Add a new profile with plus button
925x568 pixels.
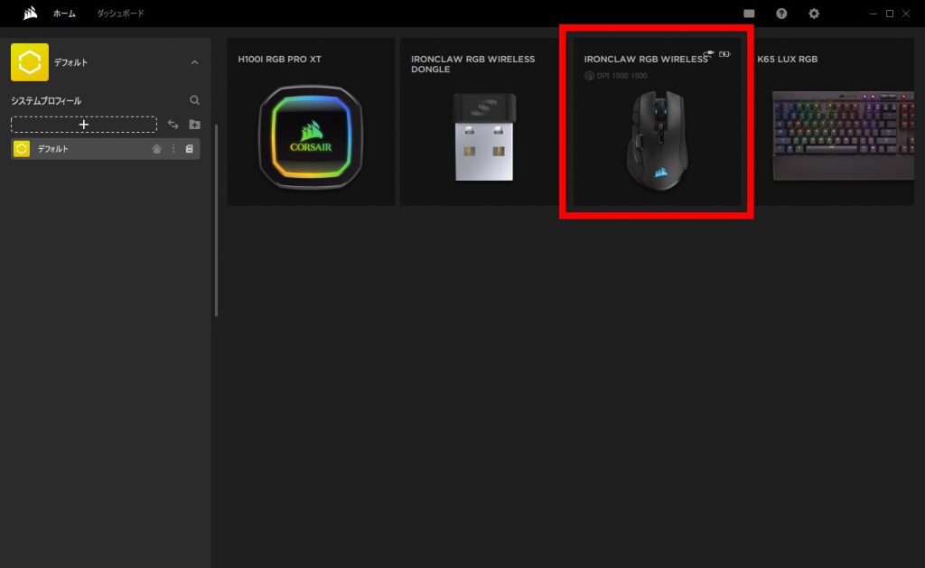coord(84,125)
